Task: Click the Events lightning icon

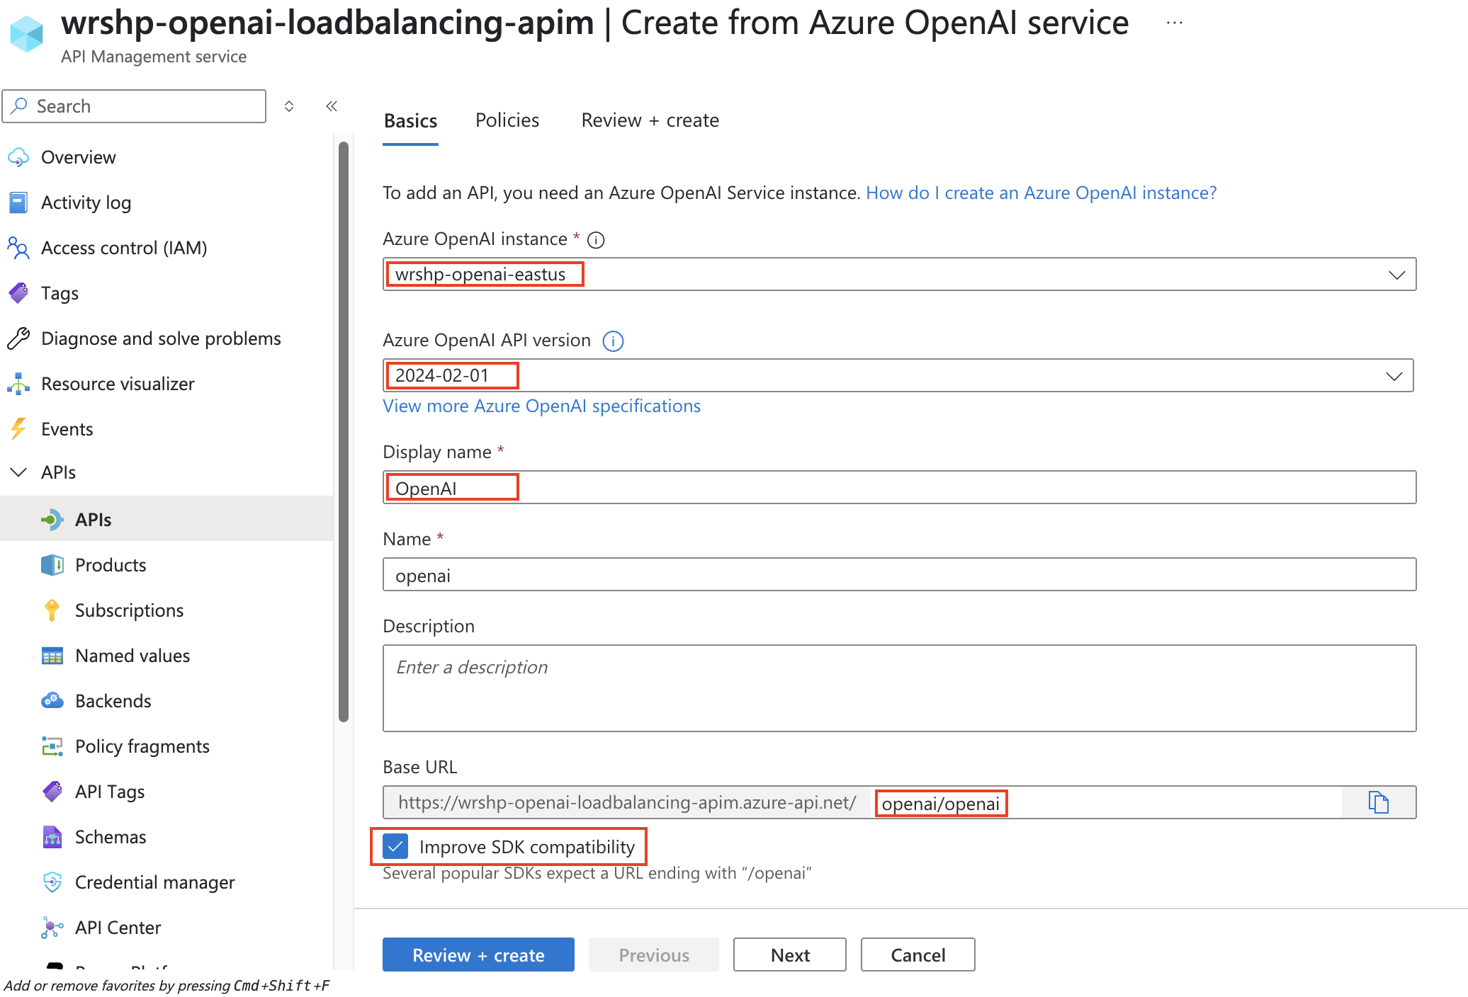Action: point(18,429)
